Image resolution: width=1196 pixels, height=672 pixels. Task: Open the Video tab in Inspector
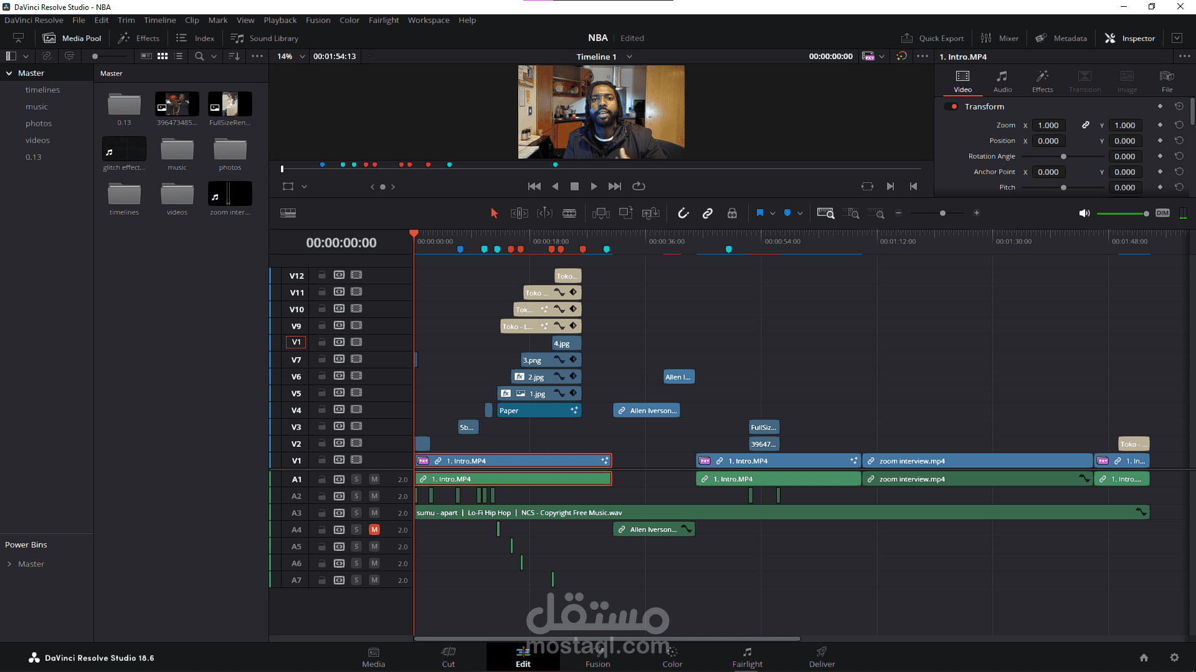pyautogui.click(x=962, y=82)
